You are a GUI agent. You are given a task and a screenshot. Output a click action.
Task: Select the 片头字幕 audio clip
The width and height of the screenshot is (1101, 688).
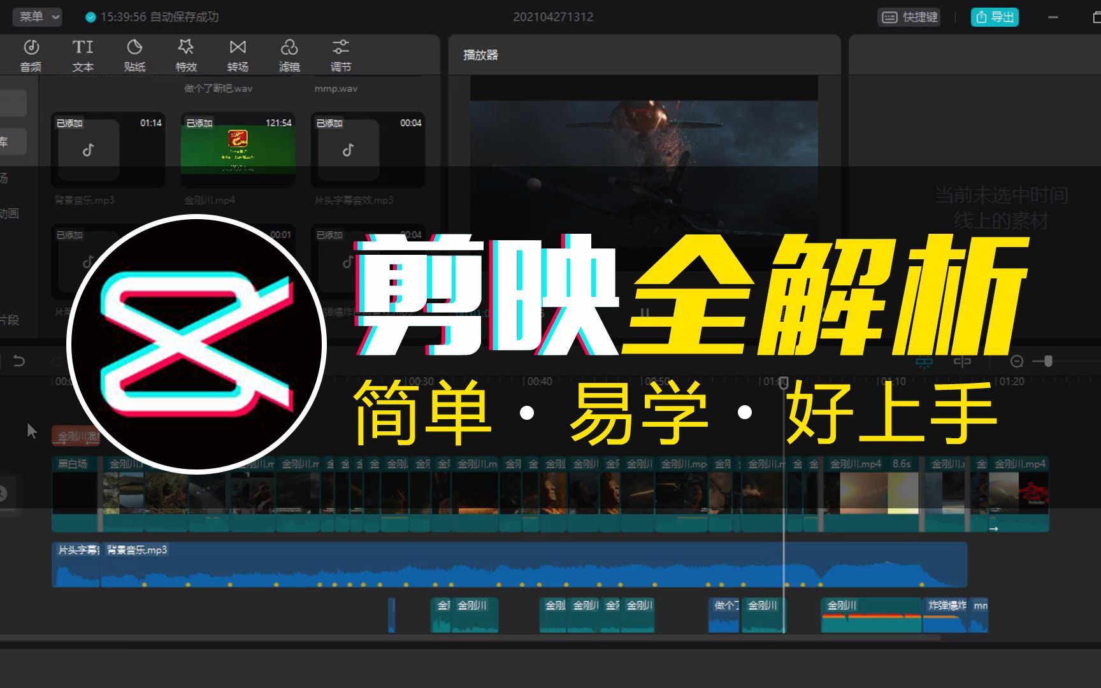click(x=76, y=564)
